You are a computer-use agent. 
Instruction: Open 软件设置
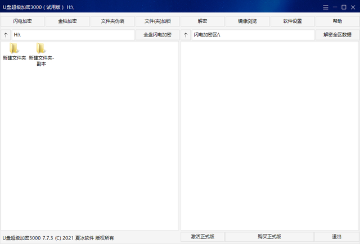(x=292, y=21)
